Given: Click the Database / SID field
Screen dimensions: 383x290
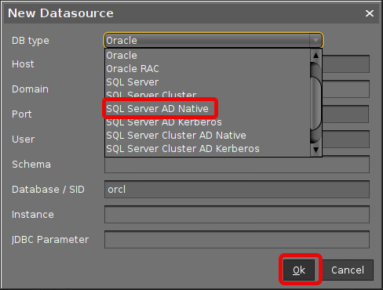Looking at the screenshot, I should (x=237, y=189).
